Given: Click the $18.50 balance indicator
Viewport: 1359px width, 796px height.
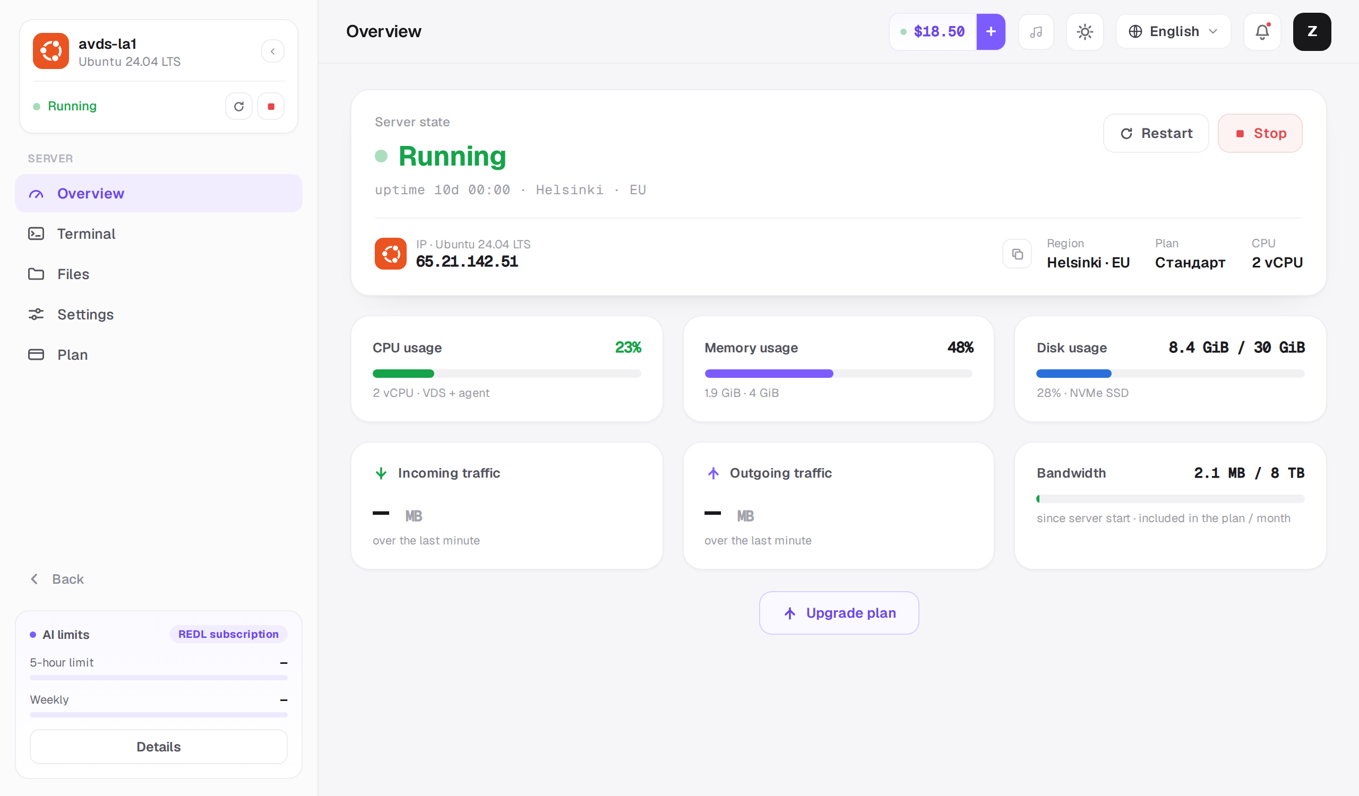Looking at the screenshot, I should (x=933, y=32).
